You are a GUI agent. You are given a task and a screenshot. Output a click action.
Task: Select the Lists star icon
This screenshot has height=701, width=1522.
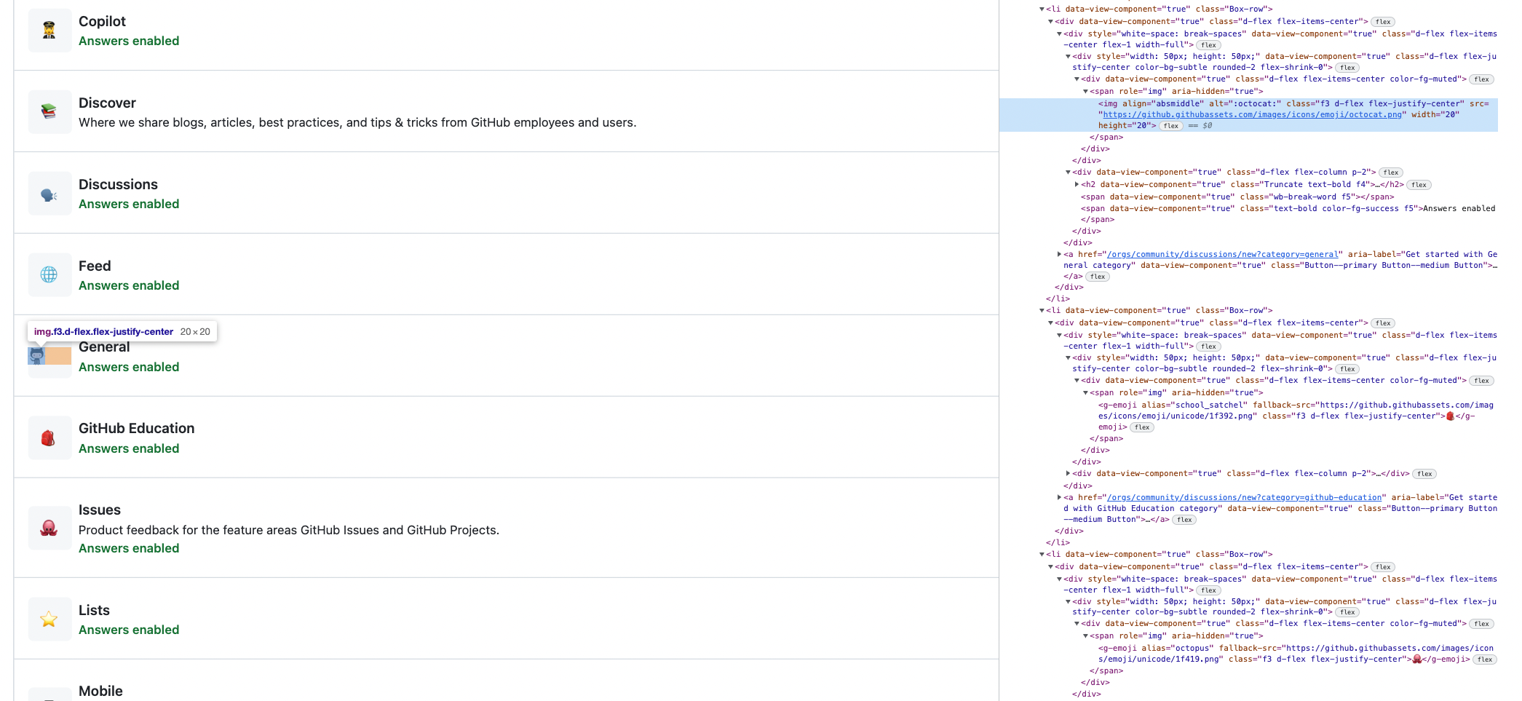[49, 619]
